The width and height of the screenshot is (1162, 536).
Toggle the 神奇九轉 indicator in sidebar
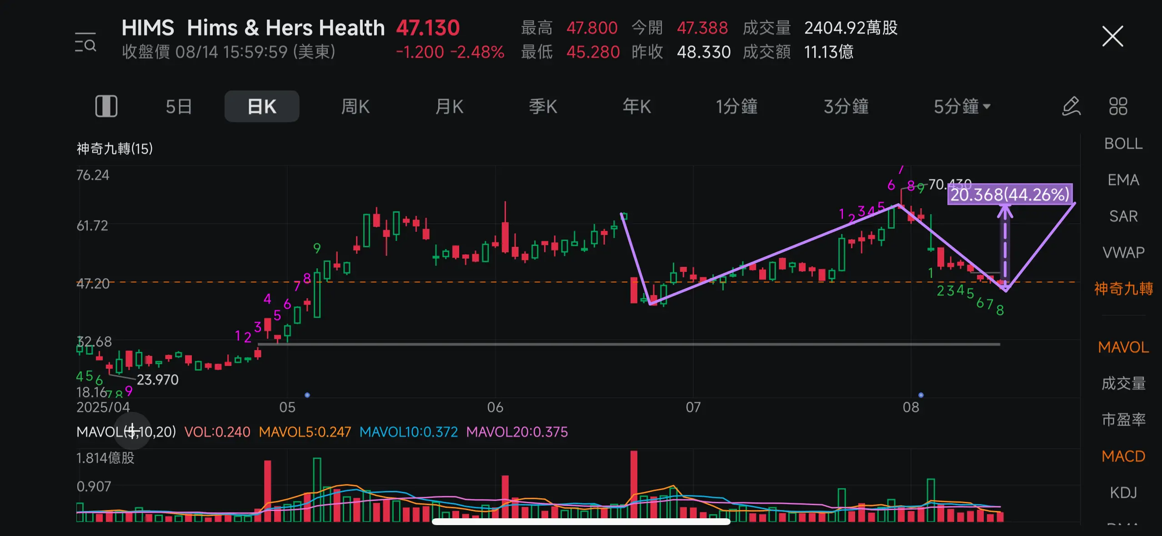tap(1123, 289)
